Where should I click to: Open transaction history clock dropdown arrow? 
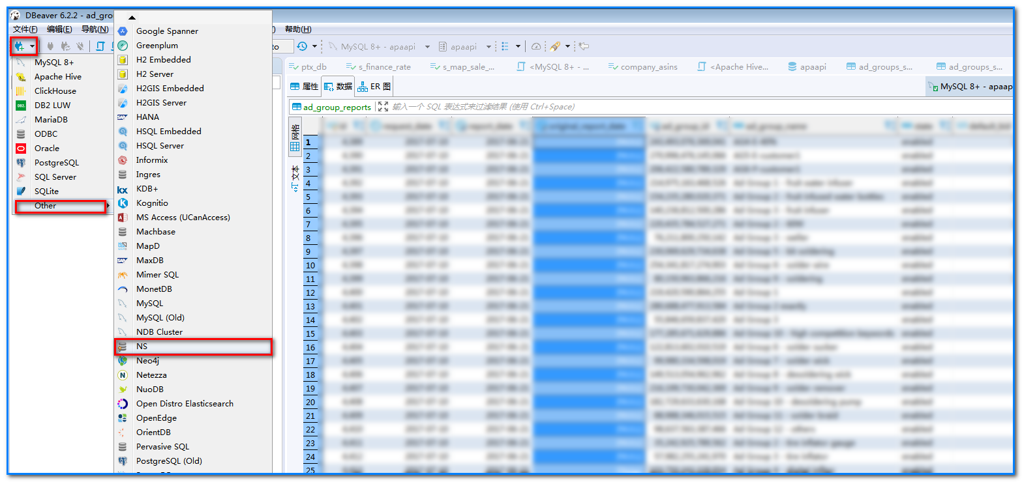point(314,47)
